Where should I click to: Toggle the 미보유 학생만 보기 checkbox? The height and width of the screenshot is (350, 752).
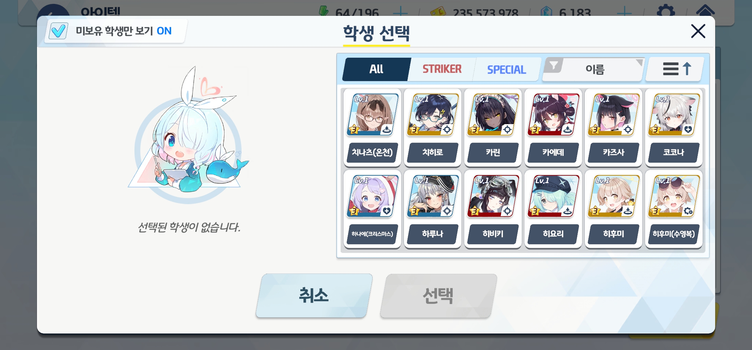[58, 31]
